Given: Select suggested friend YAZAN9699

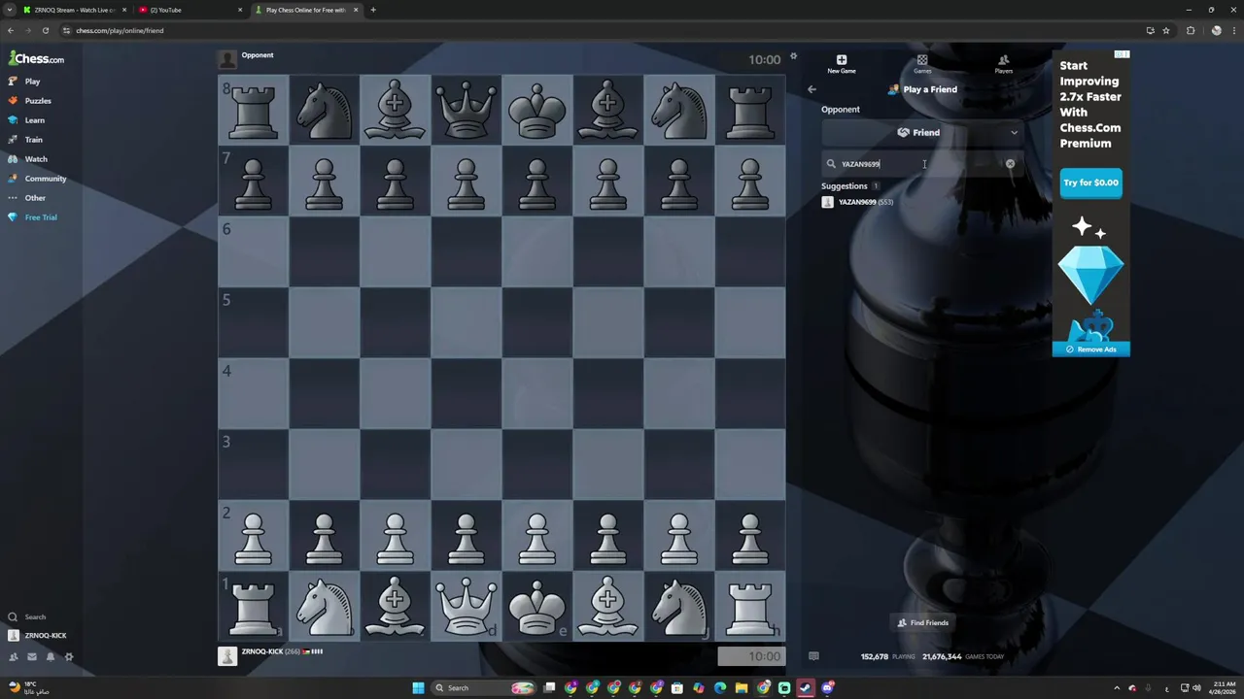Looking at the screenshot, I should coord(858,202).
